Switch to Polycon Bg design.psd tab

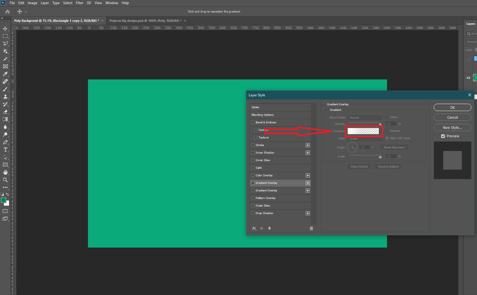pyautogui.click(x=145, y=21)
